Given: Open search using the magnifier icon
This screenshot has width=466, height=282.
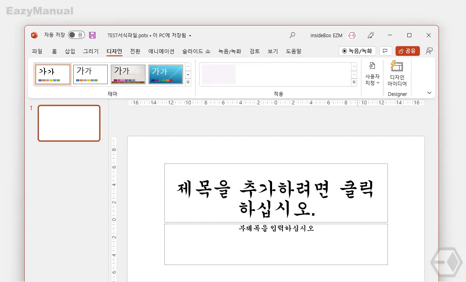Looking at the screenshot, I should tap(292, 35).
